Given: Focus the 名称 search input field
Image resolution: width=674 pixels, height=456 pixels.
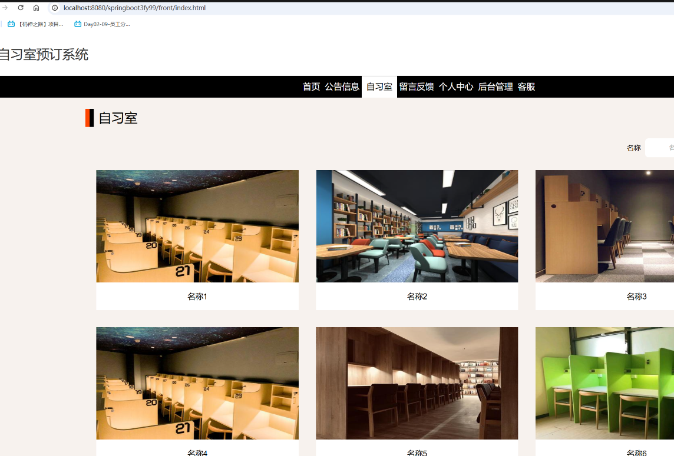Looking at the screenshot, I should (660, 148).
